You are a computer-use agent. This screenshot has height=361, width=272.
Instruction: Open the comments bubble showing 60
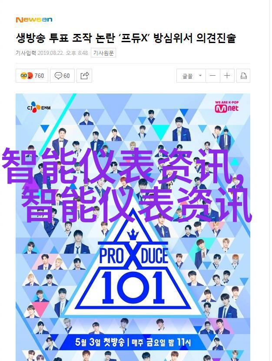coord(62,76)
